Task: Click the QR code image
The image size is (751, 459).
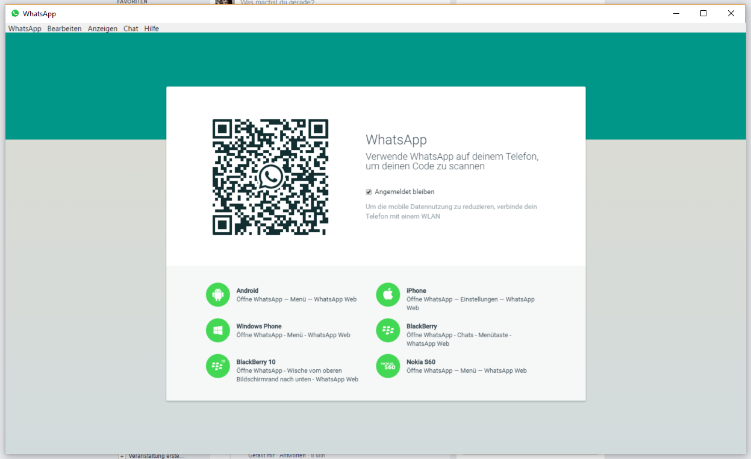Action: pyautogui.click(x=270, y=176)
